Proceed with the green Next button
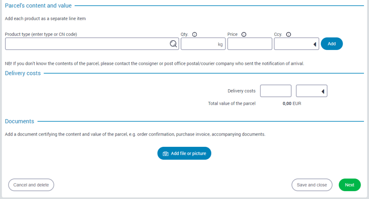The width and height of the screenshot is (369, 199). [349, 185]
